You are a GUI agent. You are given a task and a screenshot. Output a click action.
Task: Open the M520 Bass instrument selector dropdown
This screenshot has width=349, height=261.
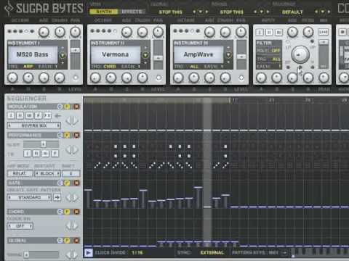[x=63, y=55]
